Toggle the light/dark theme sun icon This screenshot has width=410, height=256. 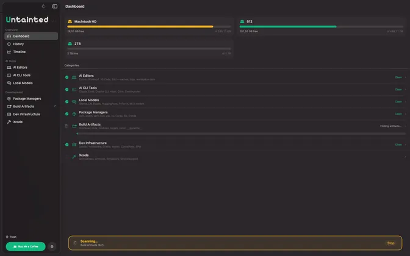pos(43,6)
